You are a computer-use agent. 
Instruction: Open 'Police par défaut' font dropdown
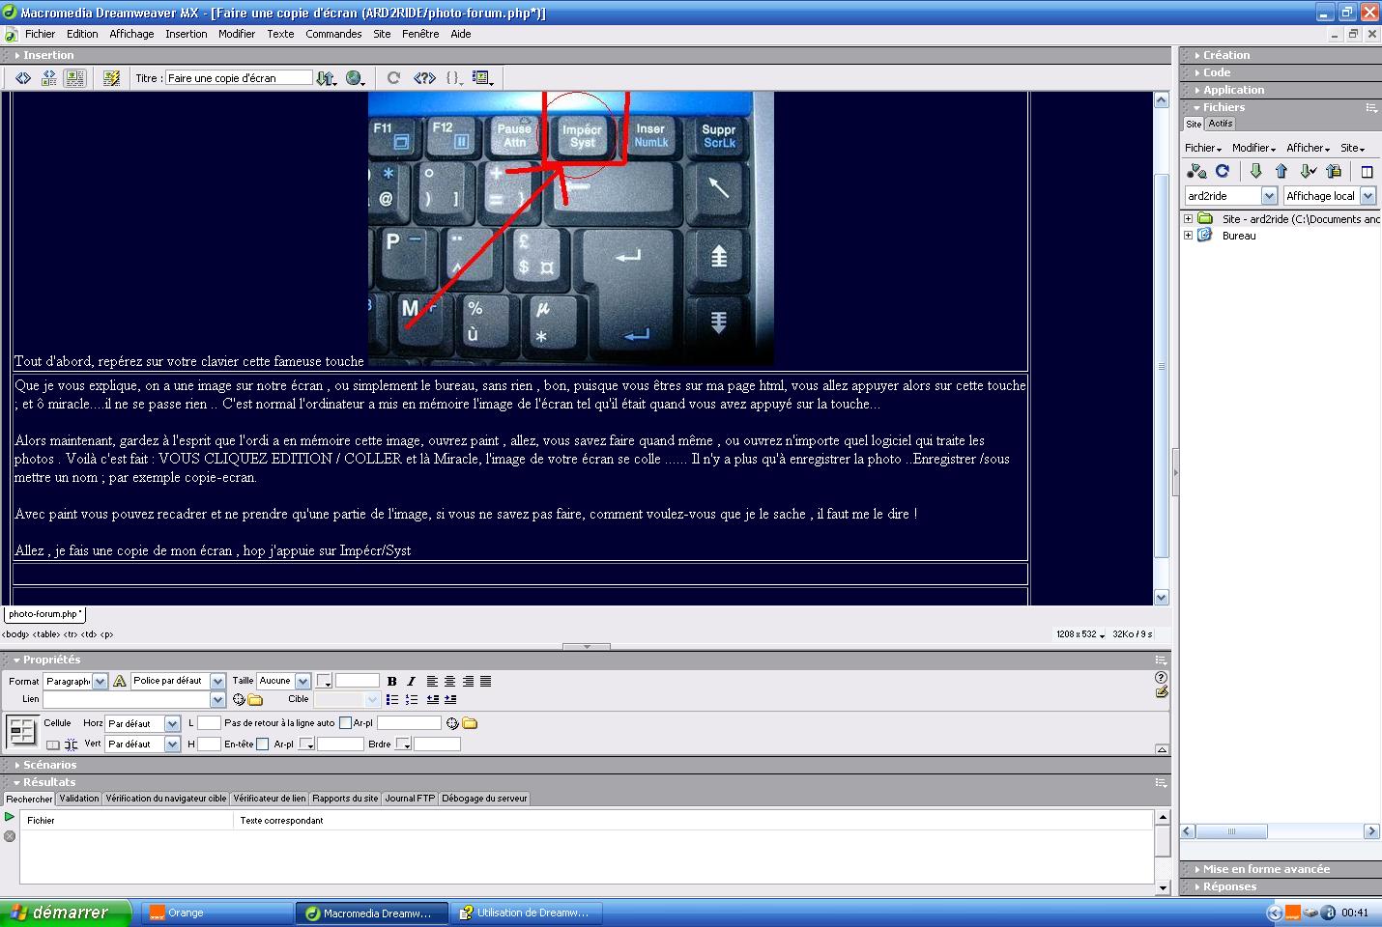click(217, 681)
